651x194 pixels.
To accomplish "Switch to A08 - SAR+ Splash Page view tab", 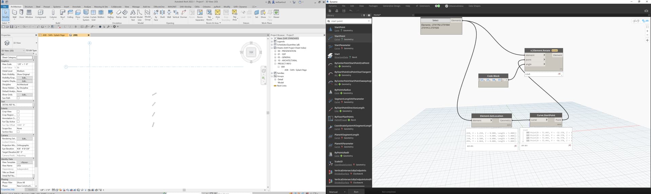I will pyautogui.click(x=54, y=35).
